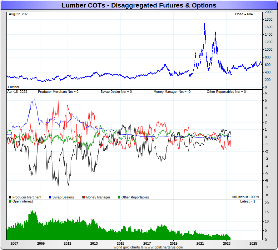The width and height of the screenshot is (278, 250).
Task: Click the 2011 x-axis year label
Action: coord(67,243)
